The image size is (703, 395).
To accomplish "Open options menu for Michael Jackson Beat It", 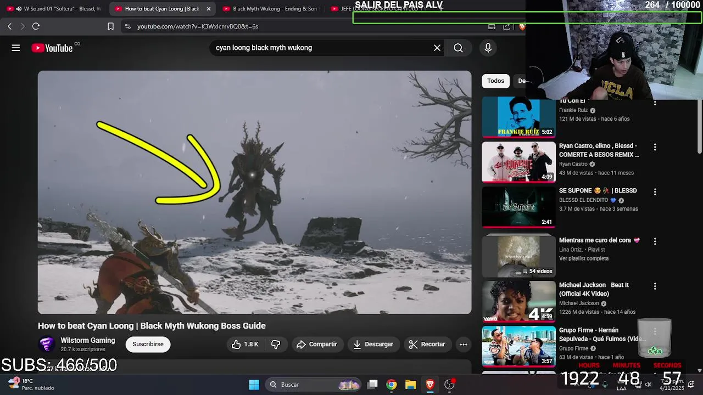I will tap(655, 286).
